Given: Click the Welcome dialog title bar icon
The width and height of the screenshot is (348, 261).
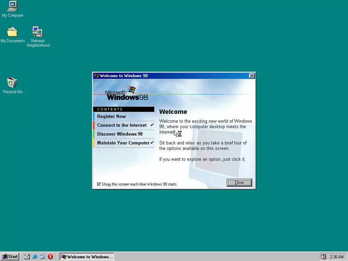Looking at the screenshot, I should pos(96,76).
